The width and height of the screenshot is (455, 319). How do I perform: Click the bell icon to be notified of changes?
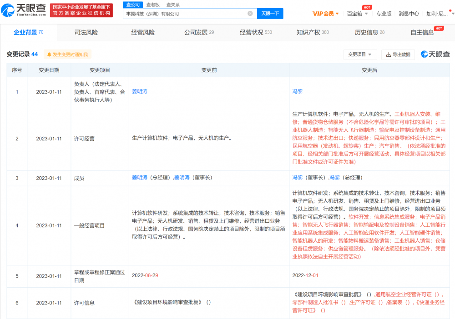coord(49,55)
